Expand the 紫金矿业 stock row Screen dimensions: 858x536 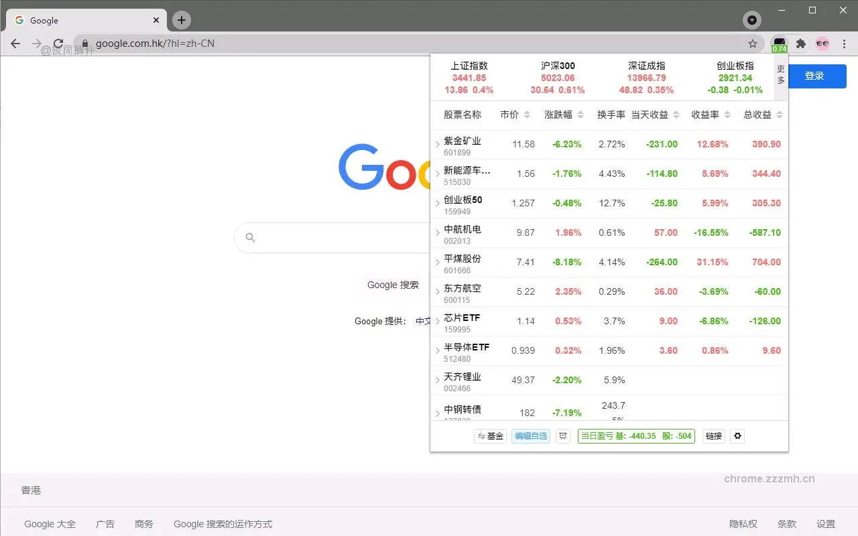[x=437, y=144]
